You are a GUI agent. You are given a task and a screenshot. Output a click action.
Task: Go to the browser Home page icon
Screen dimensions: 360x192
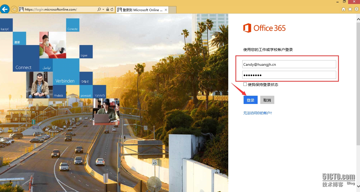click(344, 9)
